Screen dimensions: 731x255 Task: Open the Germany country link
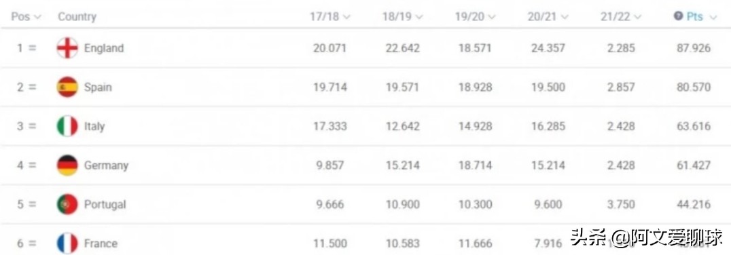click(106, 165)
